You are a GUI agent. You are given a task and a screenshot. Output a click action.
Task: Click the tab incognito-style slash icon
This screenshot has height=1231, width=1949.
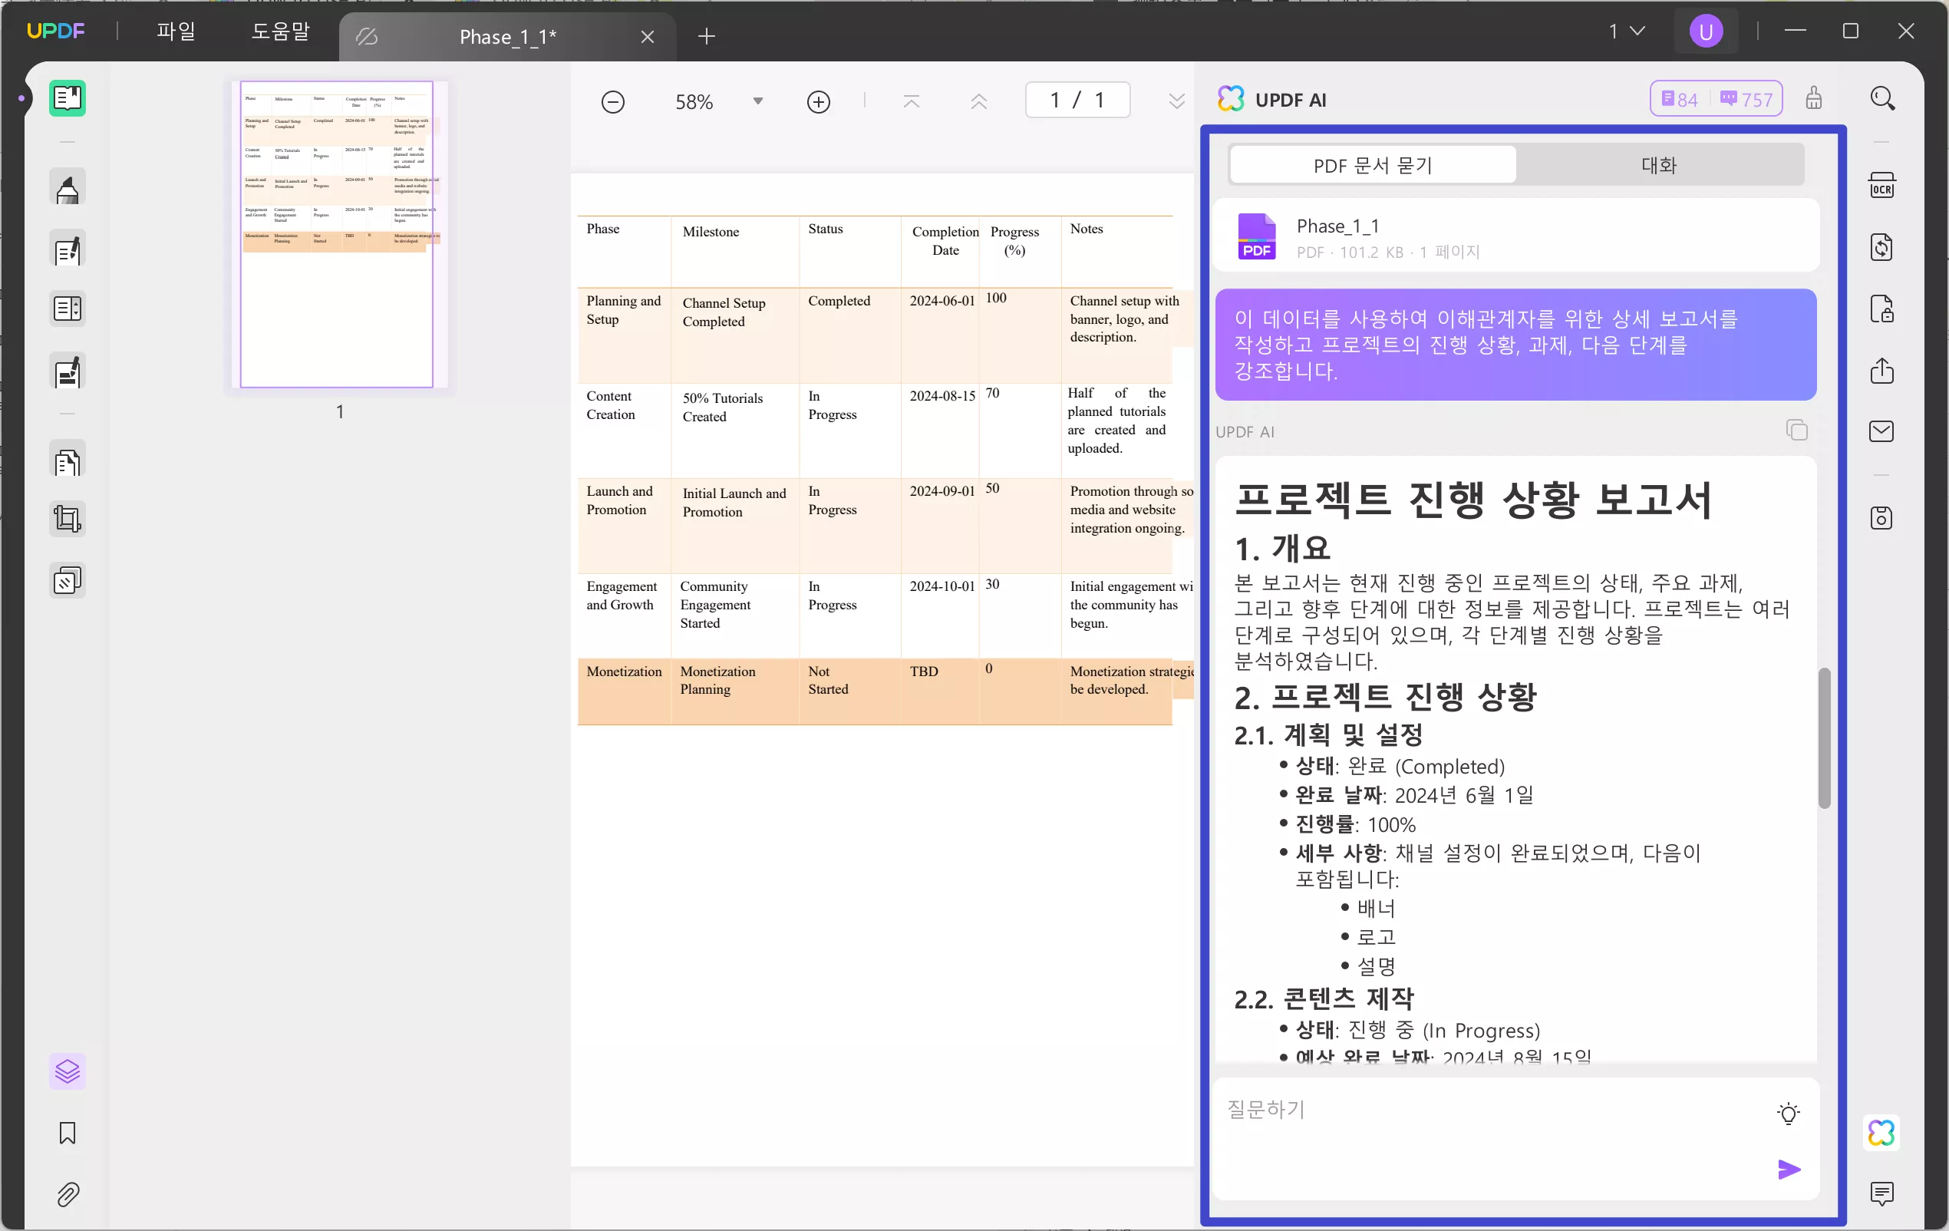pos(367,36)
